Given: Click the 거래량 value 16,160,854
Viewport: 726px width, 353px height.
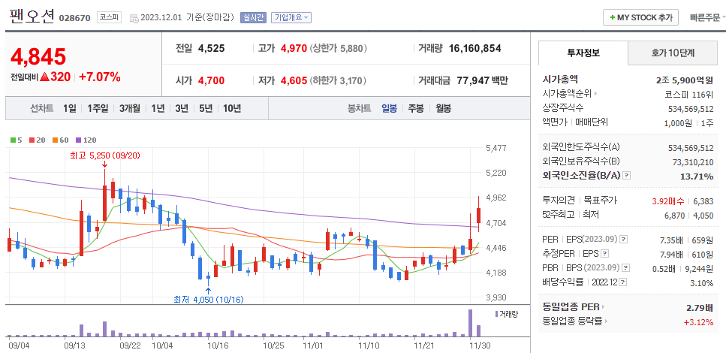Looking at the screenshot, I should pos(474,48).
